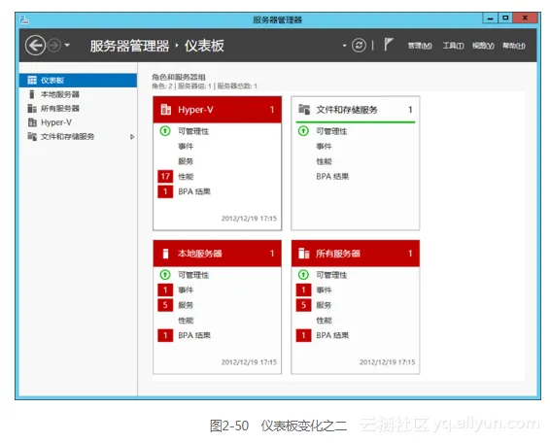
Task: Open the 帮助(H) menu
Action: [x=514, y=46]
